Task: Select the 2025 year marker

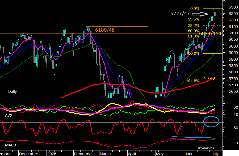Action: [x=52, y=154]
